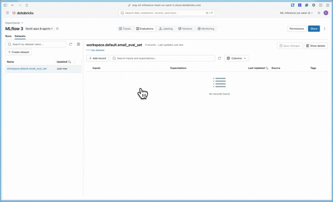The width and height of the screenshot is (333, 202).
Task: Click the Save changes button
Action: tap(290, 46)
